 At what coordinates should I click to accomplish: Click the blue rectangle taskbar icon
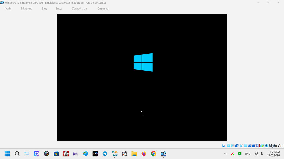point(27,153)
